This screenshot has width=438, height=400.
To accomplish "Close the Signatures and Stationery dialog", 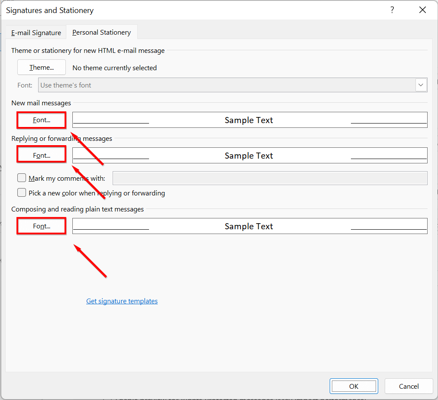I will (422, 10).
